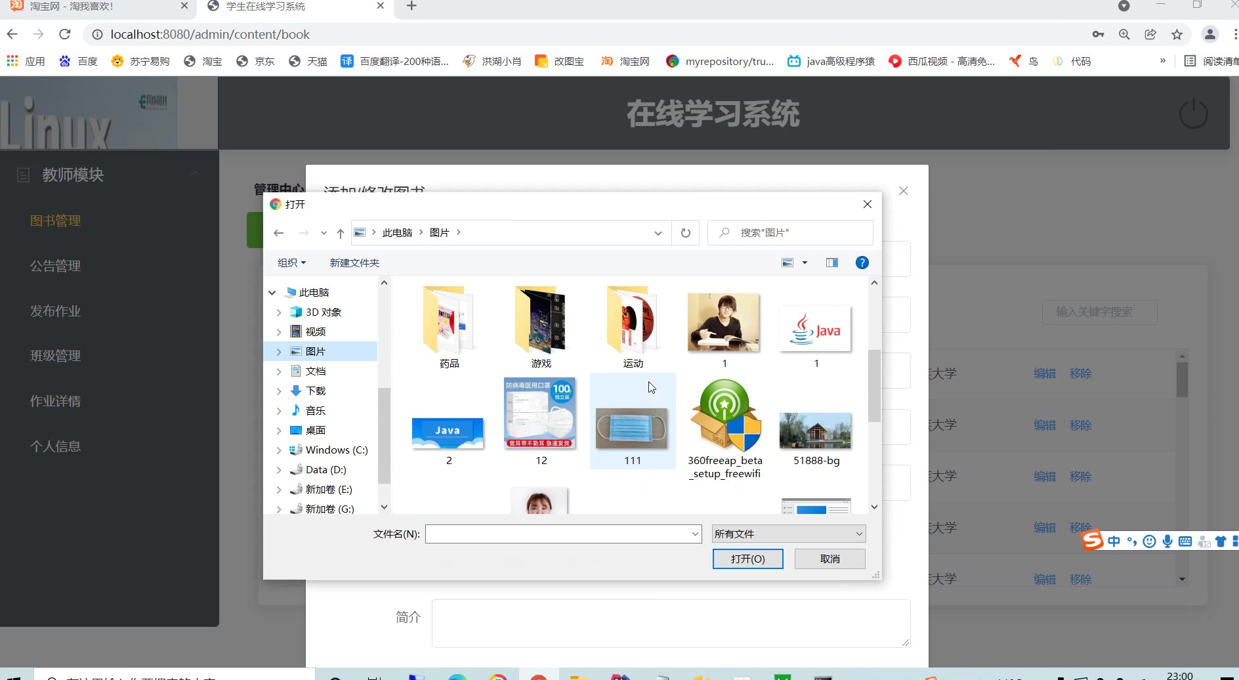The image size is (1239, 680).
Task: Collapse the 此电脑 tree node
Action: [272, 293]
